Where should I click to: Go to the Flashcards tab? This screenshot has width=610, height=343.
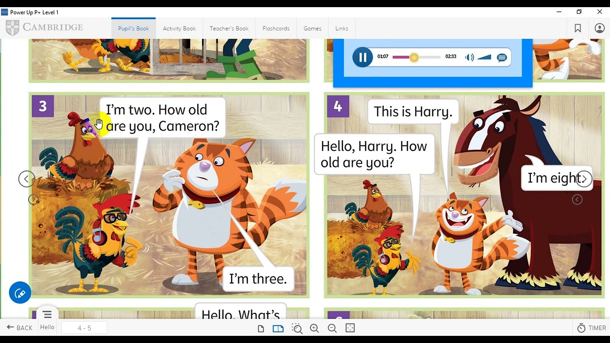click(276, 29)
